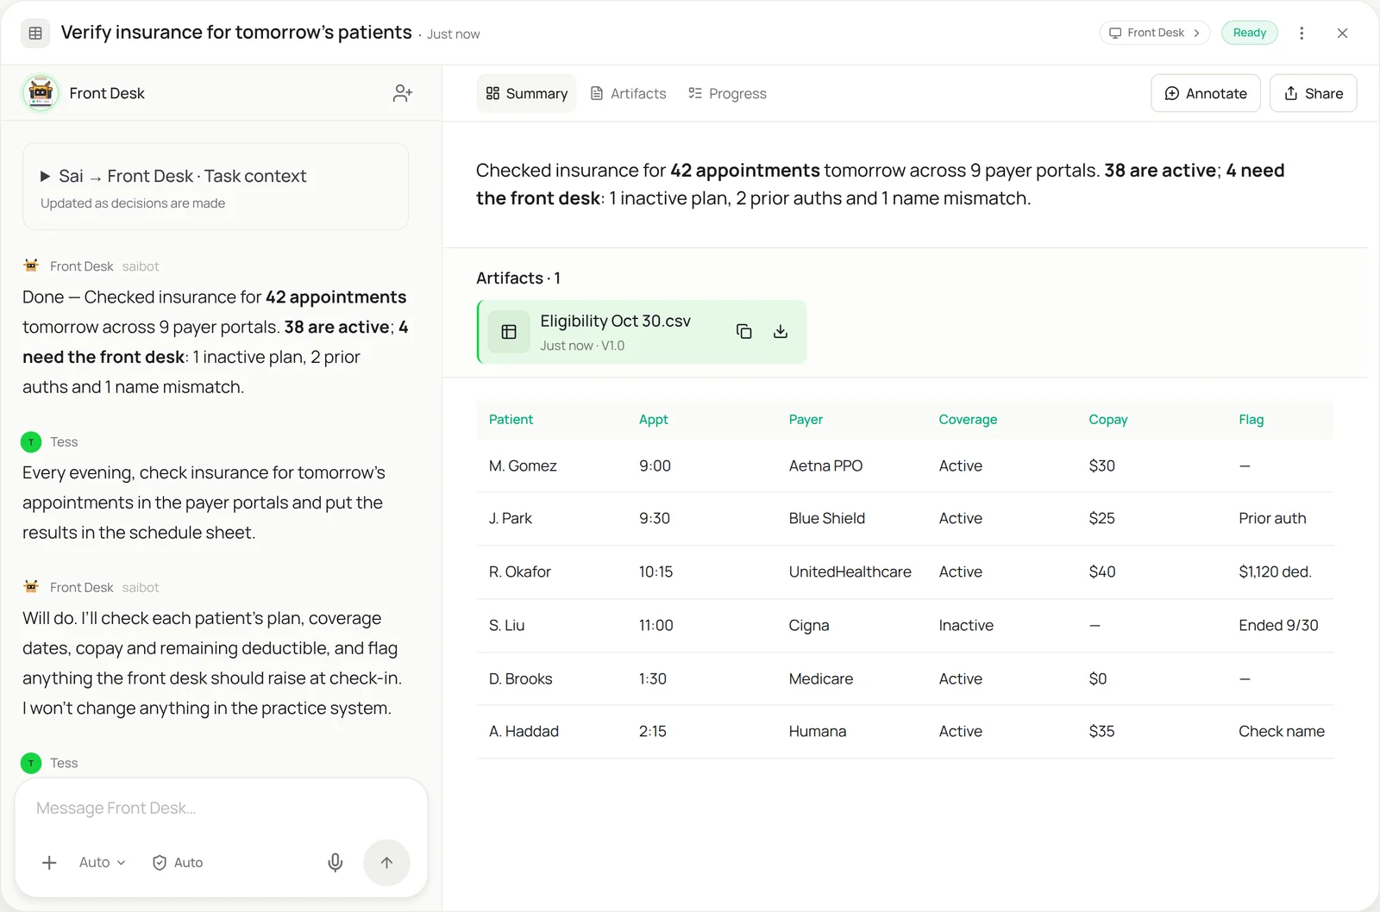This screenshot has width=1380, height=912.
Task: Switch to the Progress tab
Action: (727, 93)
